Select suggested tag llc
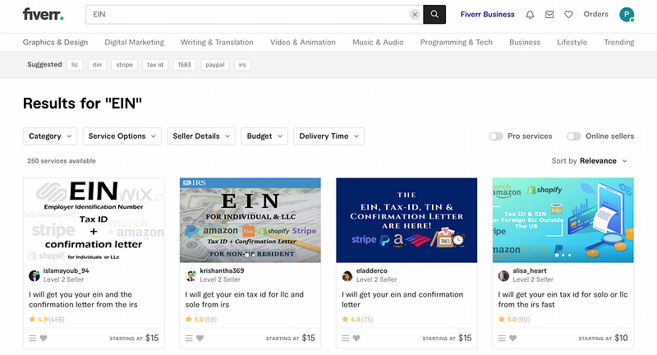This screenshot has height=355, width=657. point(75,65)
